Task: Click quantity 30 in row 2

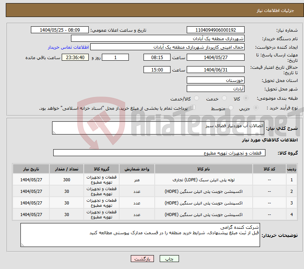Action: [66, 191]
